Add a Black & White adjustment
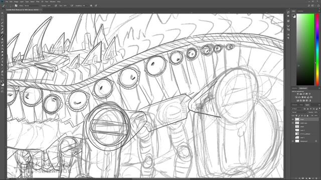This screenshot has height=180, width=321. 302,97
